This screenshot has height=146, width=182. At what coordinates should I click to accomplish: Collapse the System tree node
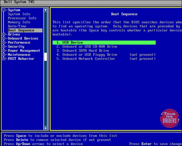point(4,10)
